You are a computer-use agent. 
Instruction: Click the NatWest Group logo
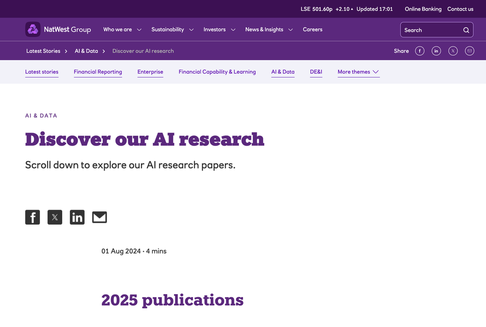(x=58, y=29)
